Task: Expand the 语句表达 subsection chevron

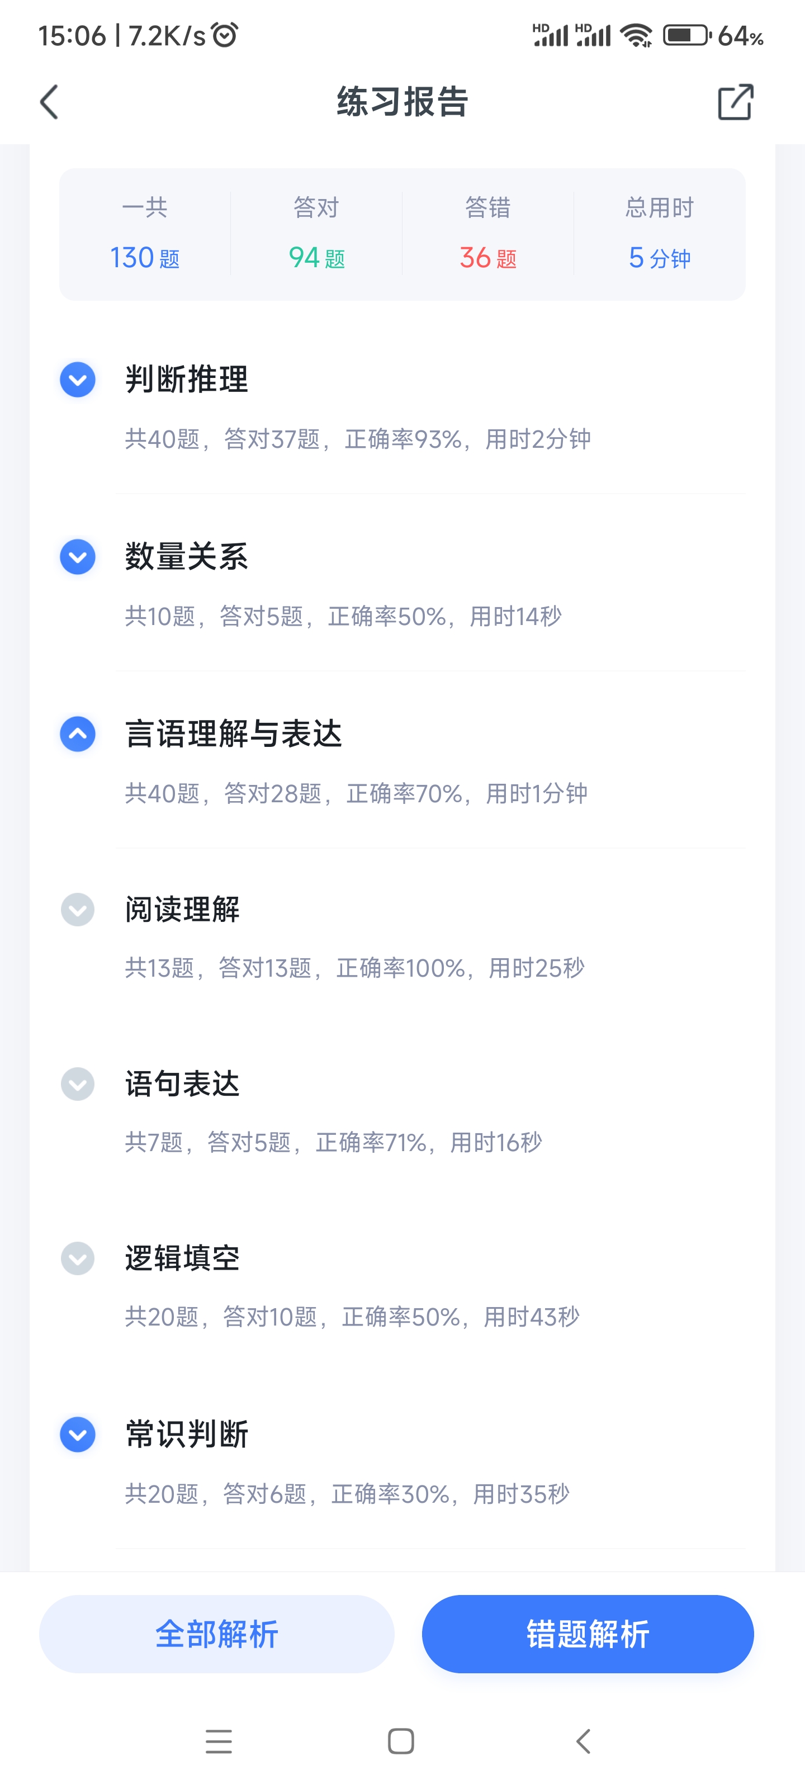Action: pos(78,1084)
